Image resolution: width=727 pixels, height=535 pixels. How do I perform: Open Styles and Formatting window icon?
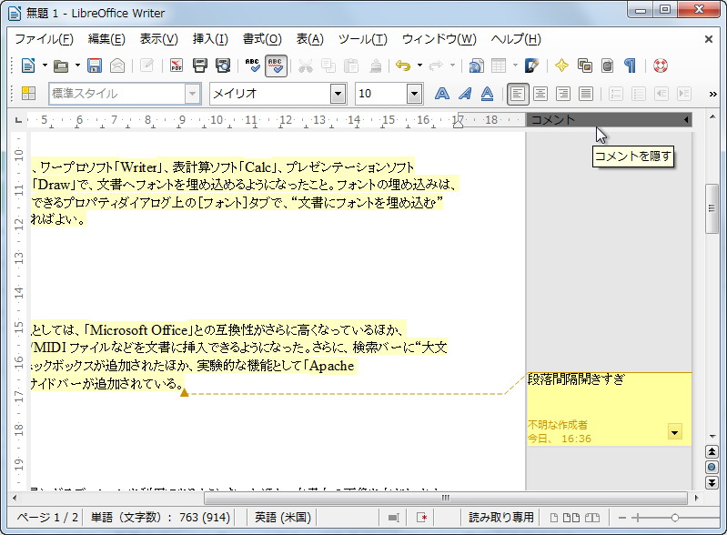[x=29, y=94]
